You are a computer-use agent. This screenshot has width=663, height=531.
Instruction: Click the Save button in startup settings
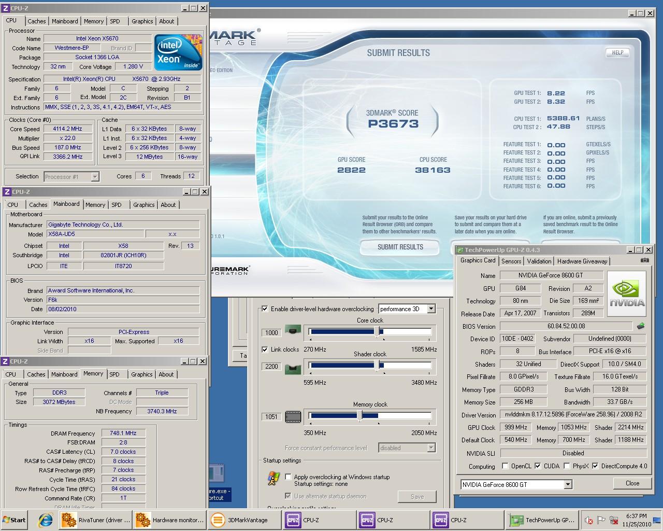tap(417, 497)
